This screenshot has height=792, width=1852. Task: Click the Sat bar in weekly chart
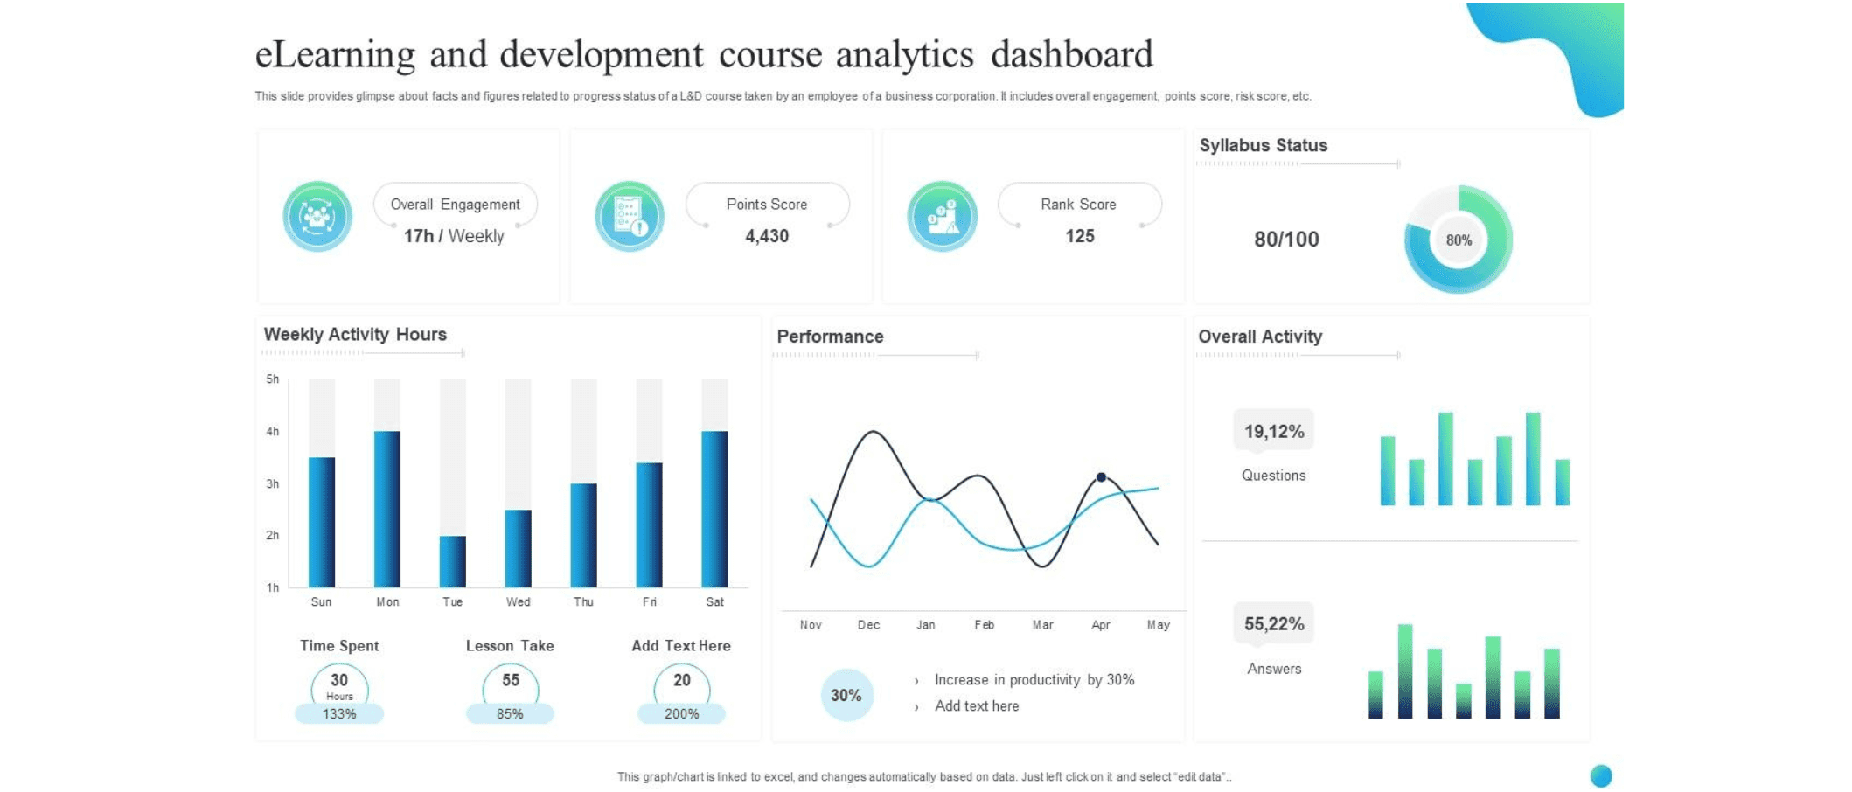[715, 509]
